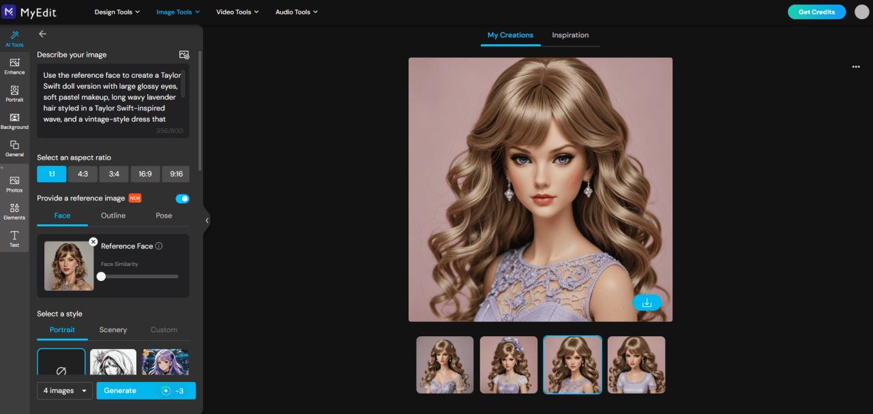Select the 16:9 aspect ratio option

145,174
